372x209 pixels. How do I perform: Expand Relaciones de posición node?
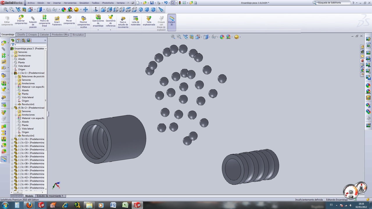[16, 76]
